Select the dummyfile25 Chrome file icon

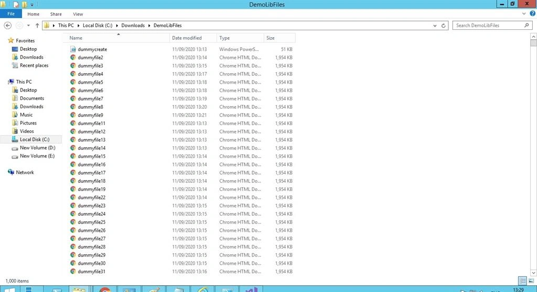pos(73,222)
